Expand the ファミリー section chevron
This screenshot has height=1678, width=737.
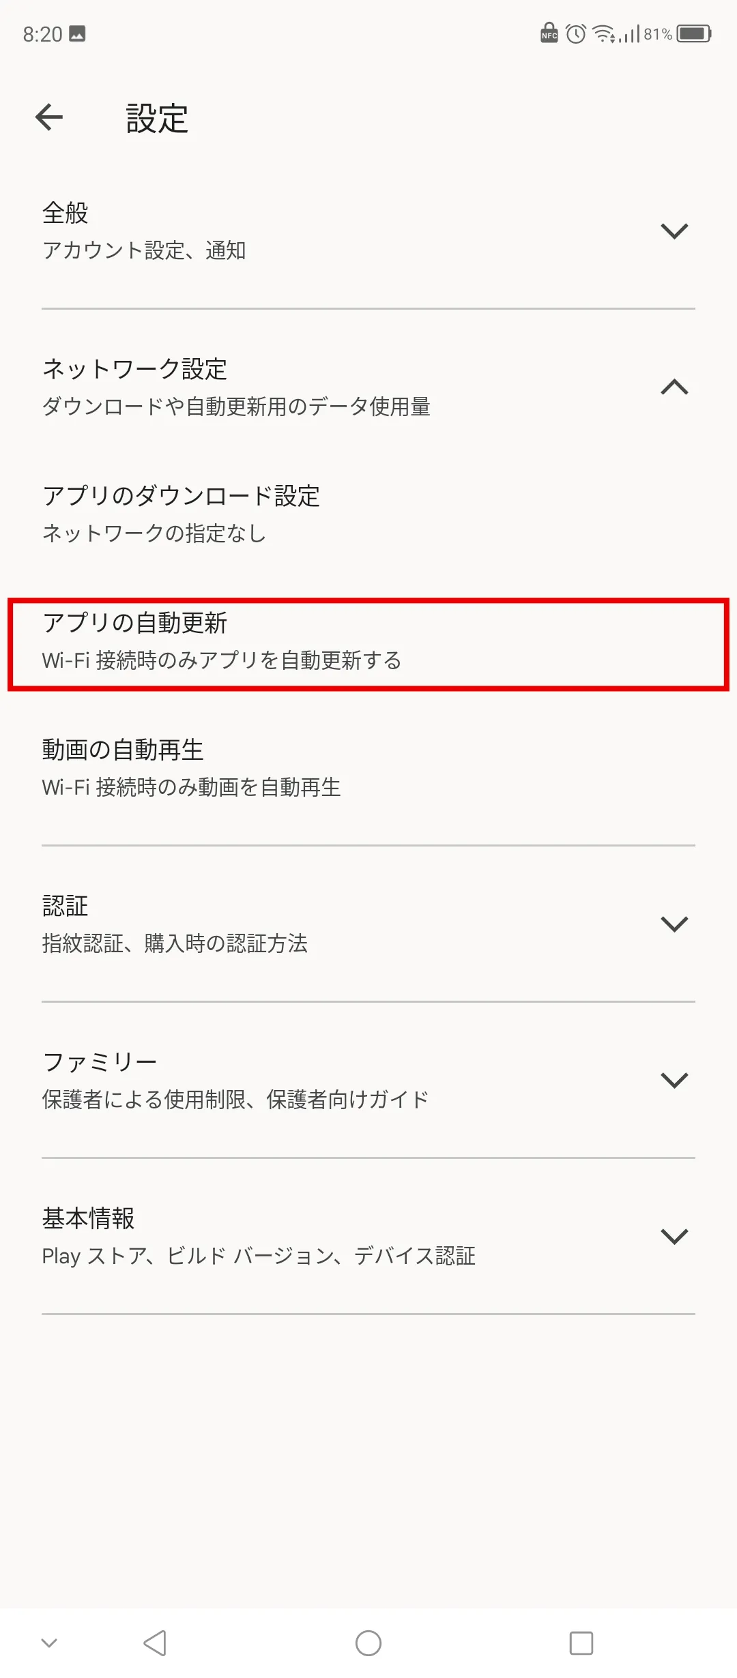pyautogui.click(x=674, y=1080)
